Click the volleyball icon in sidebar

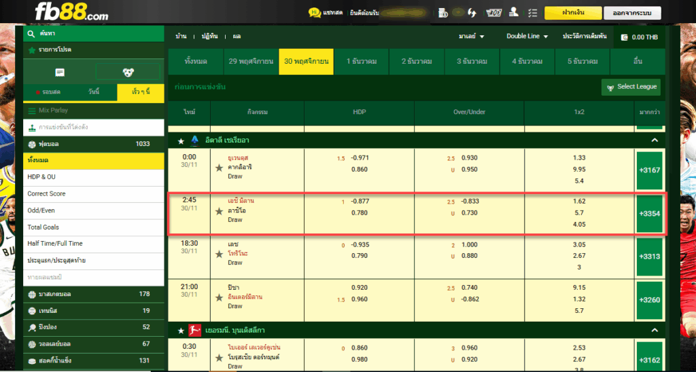coord(31,344)
